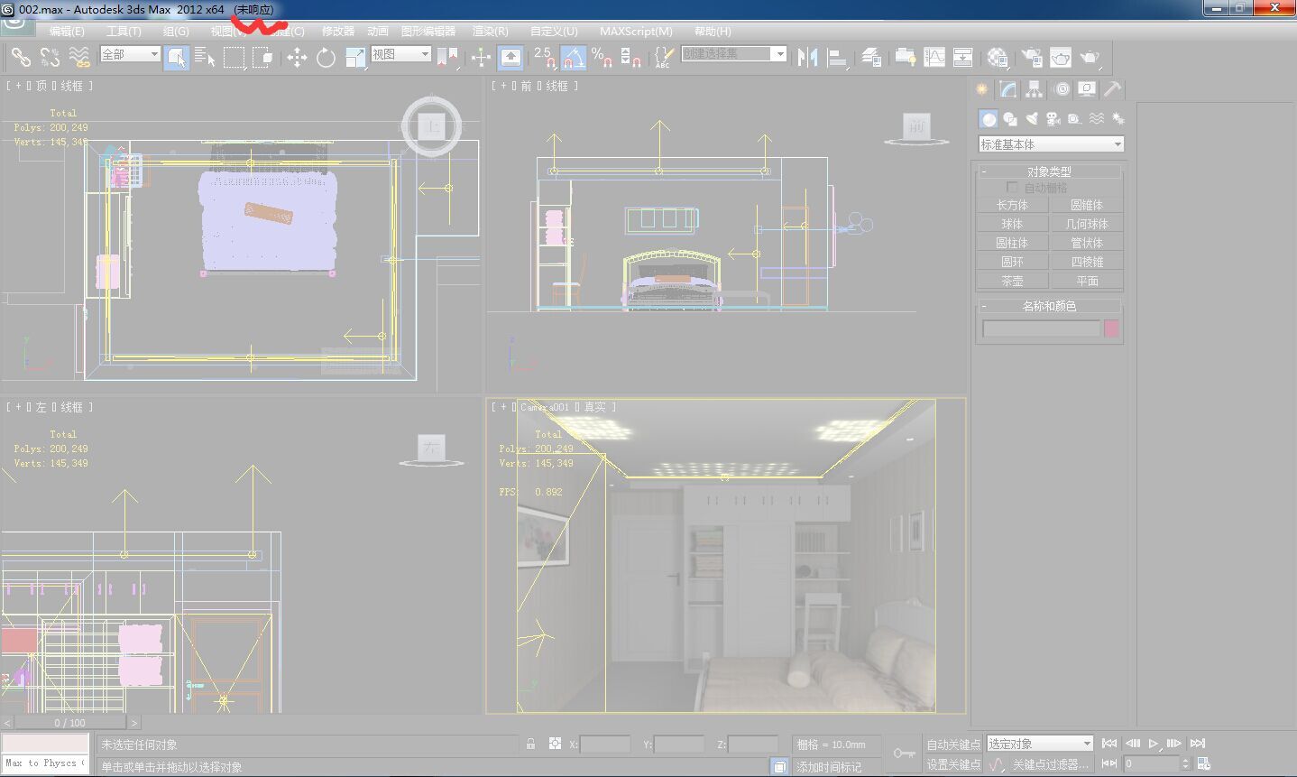Click Use Pivot Point Center icon
Image resolution: width=1297 pixels, height=777 pixels.
447,58
